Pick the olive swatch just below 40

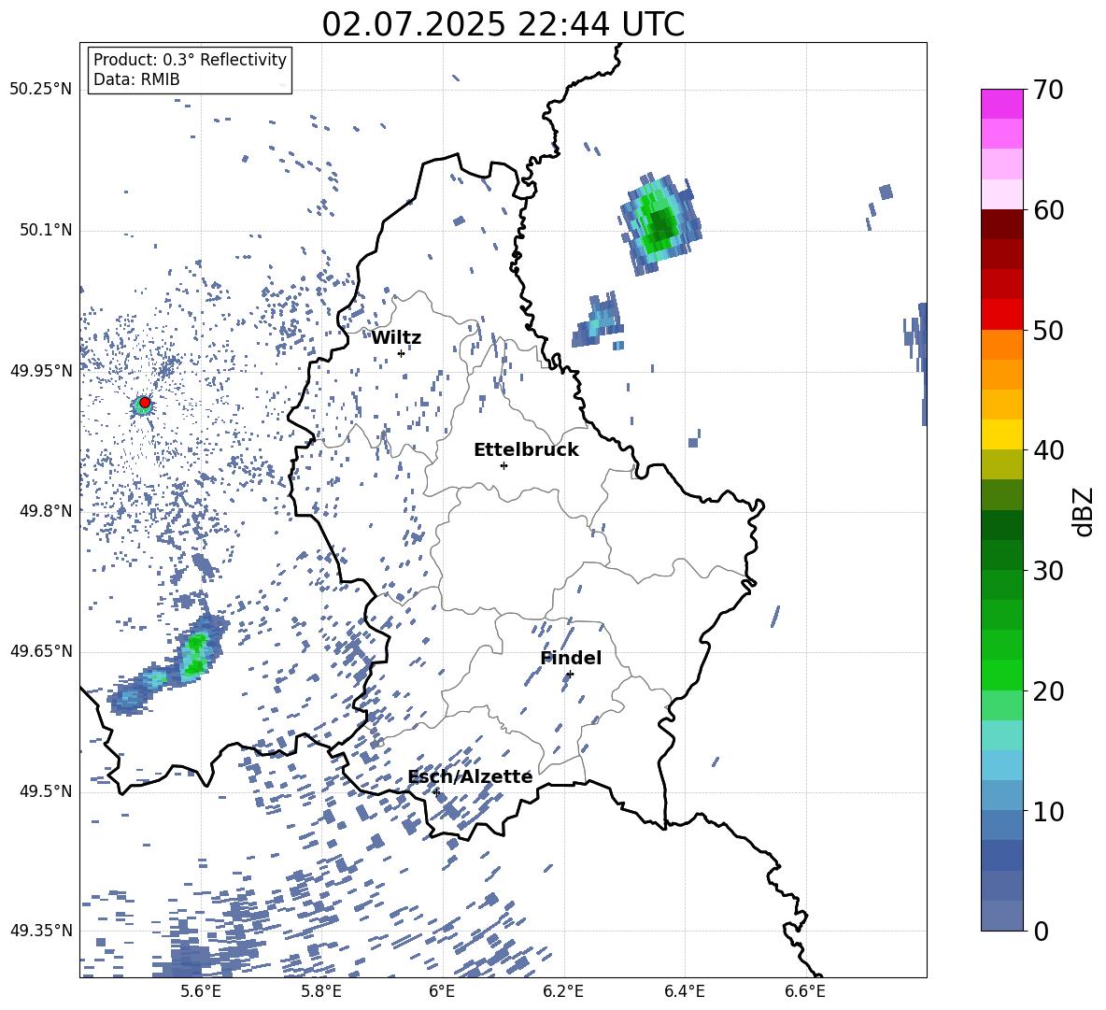point(1001,464)
